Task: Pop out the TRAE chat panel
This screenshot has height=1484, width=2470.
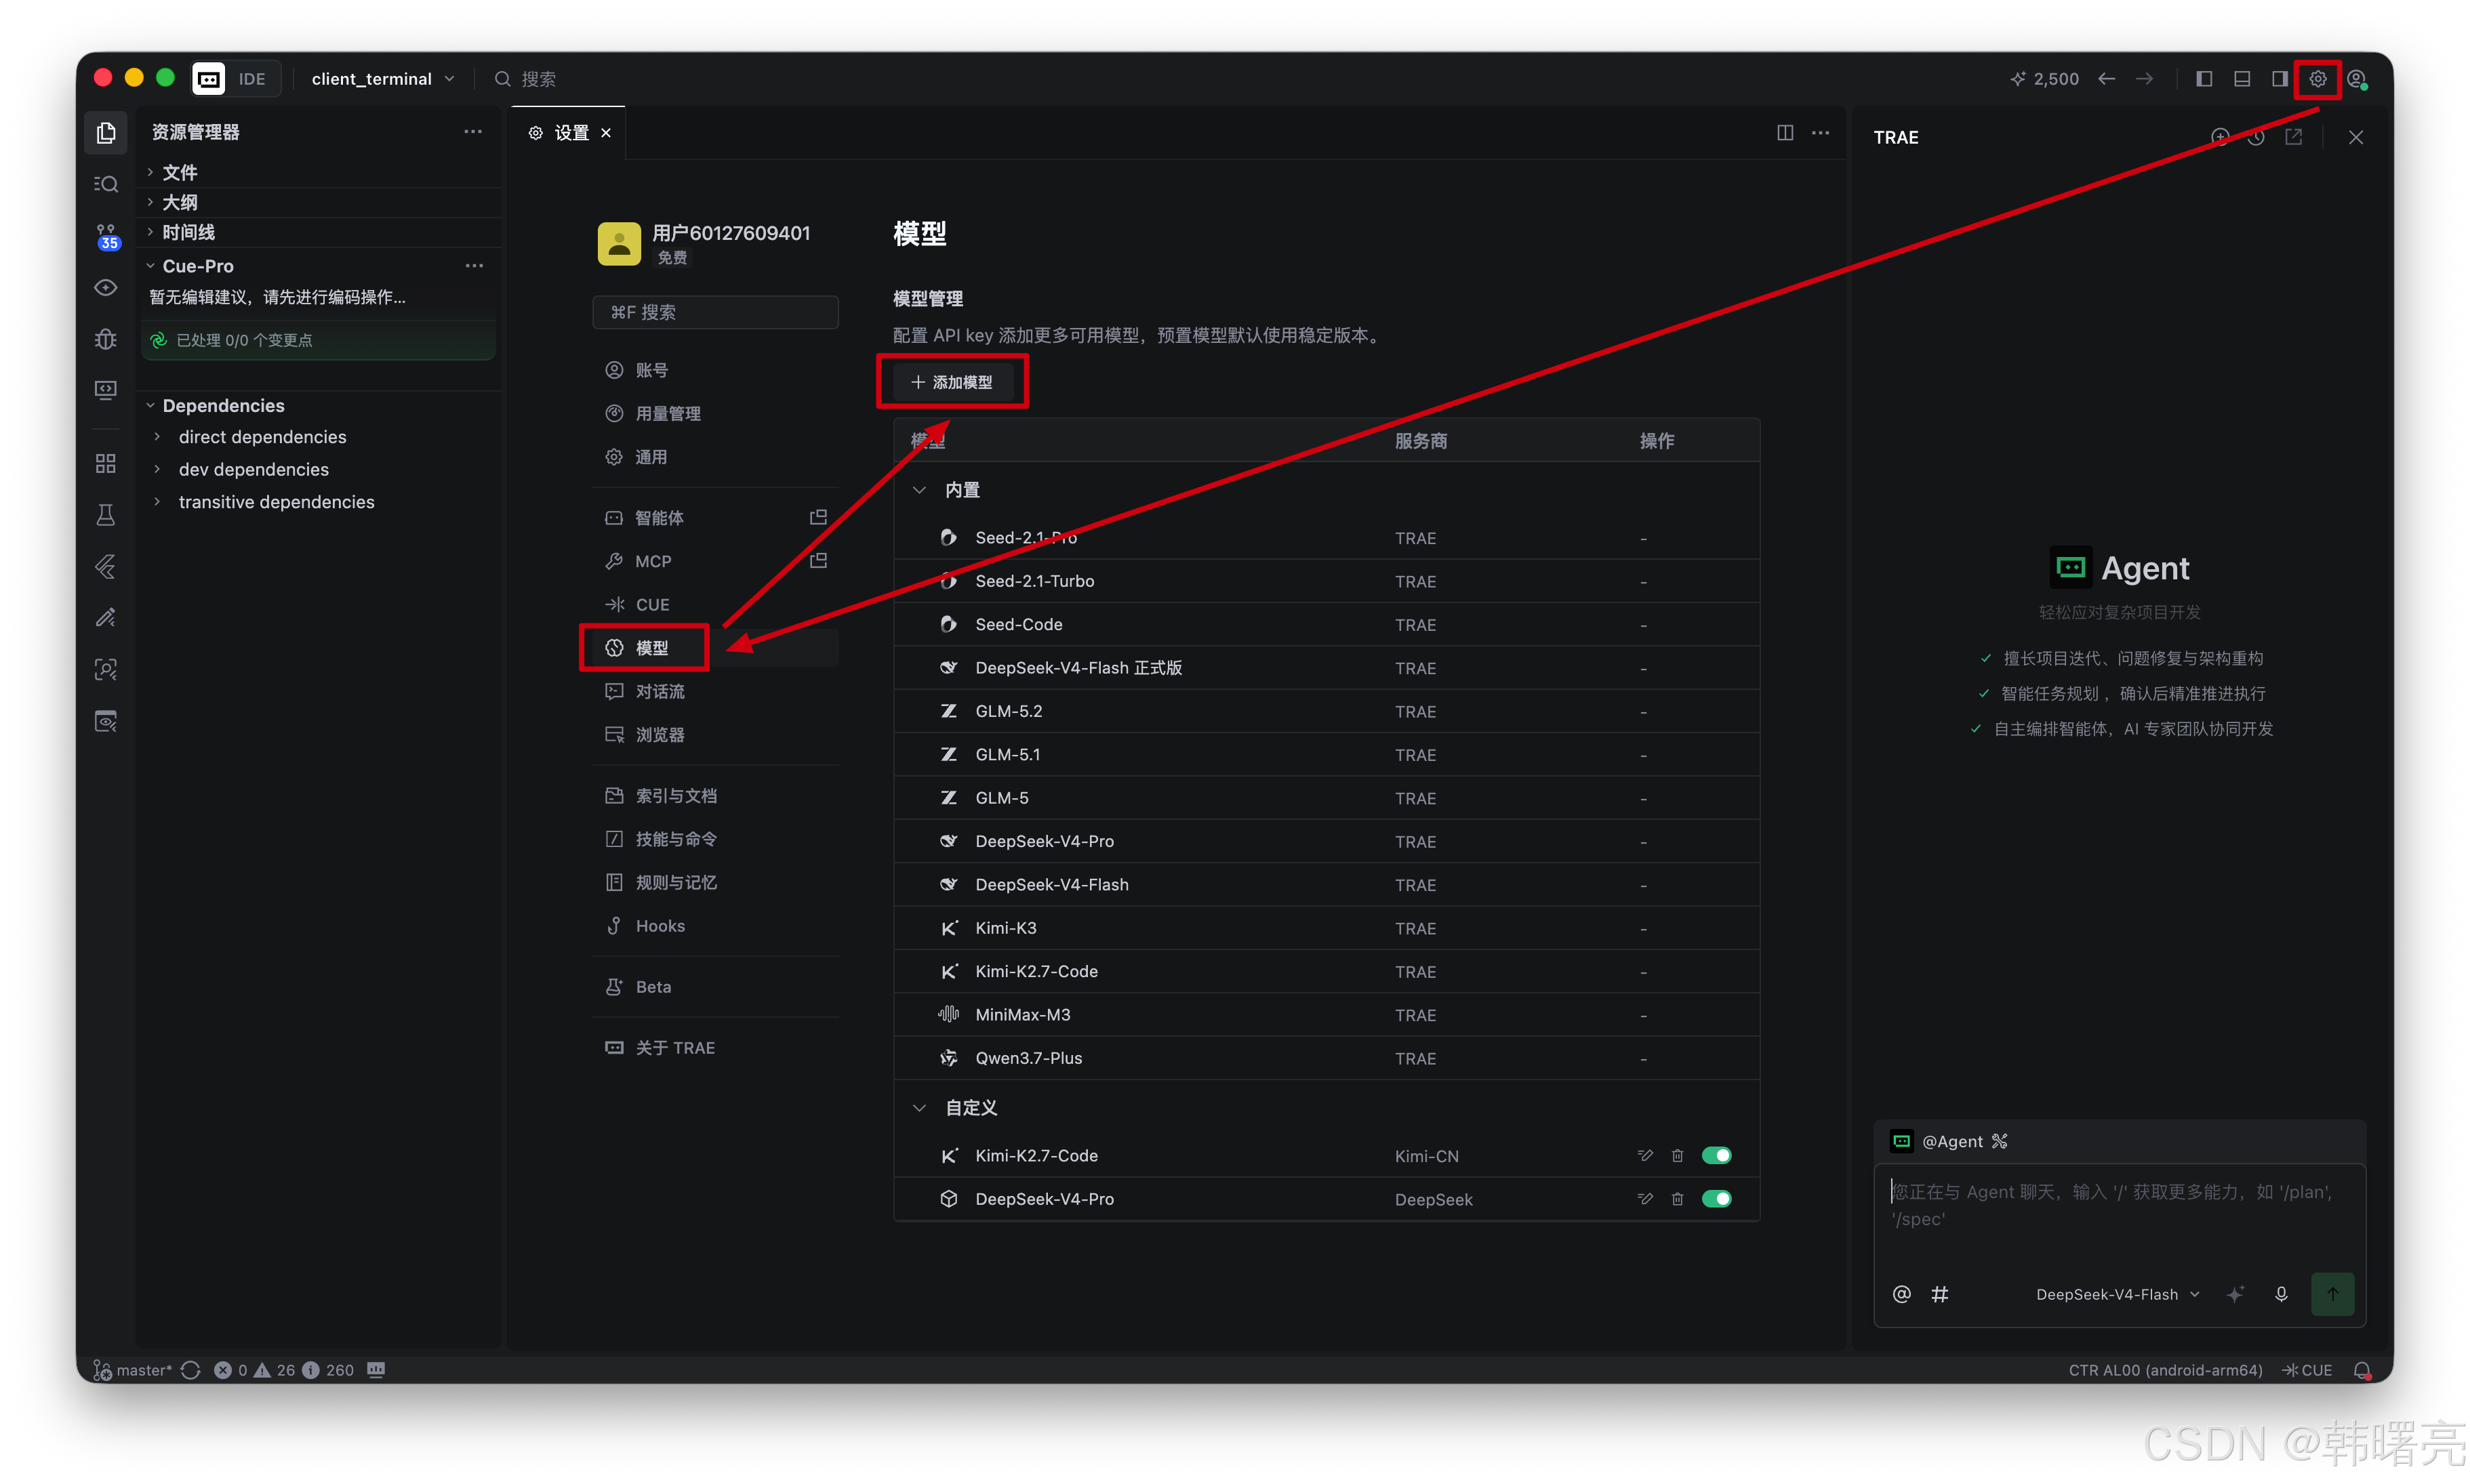Action: [x=2293, y=137]
